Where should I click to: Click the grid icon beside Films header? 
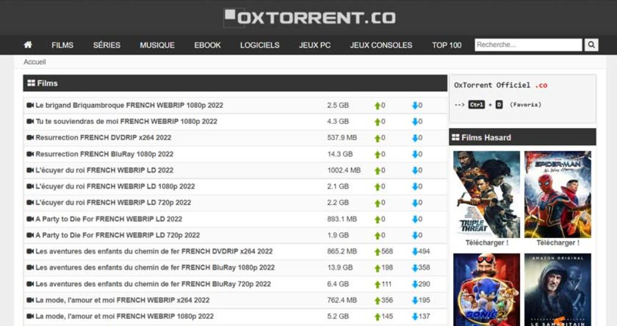(x=31, y=83)
